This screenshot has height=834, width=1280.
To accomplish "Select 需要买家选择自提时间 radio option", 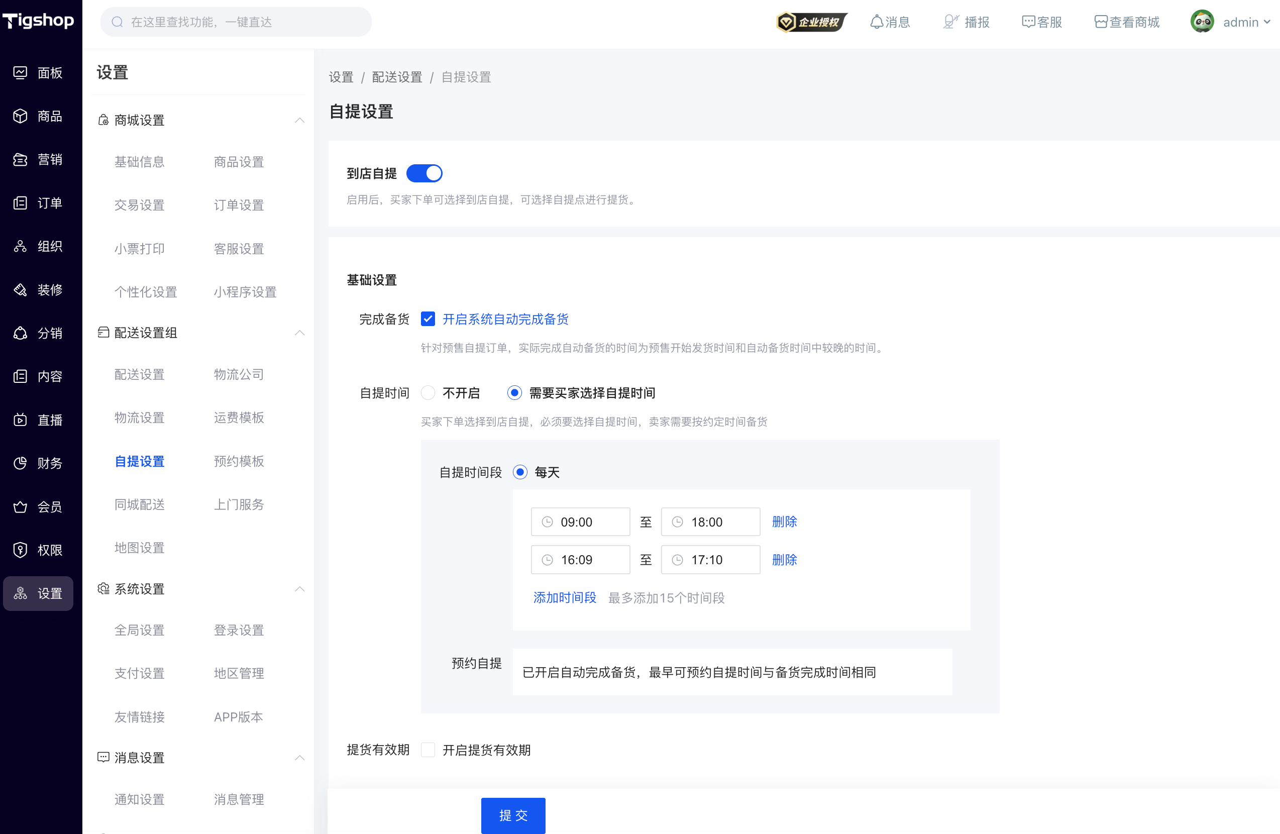I will coord(515,392).
